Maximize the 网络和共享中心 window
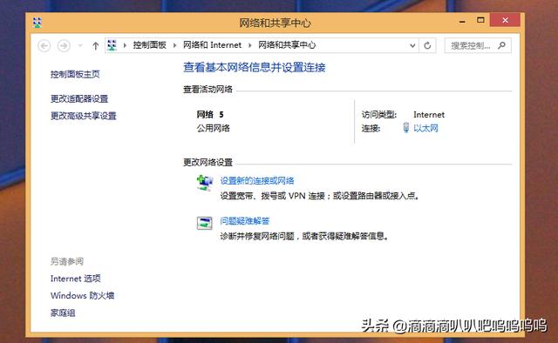558x343 pixels. tap(480, 20)
